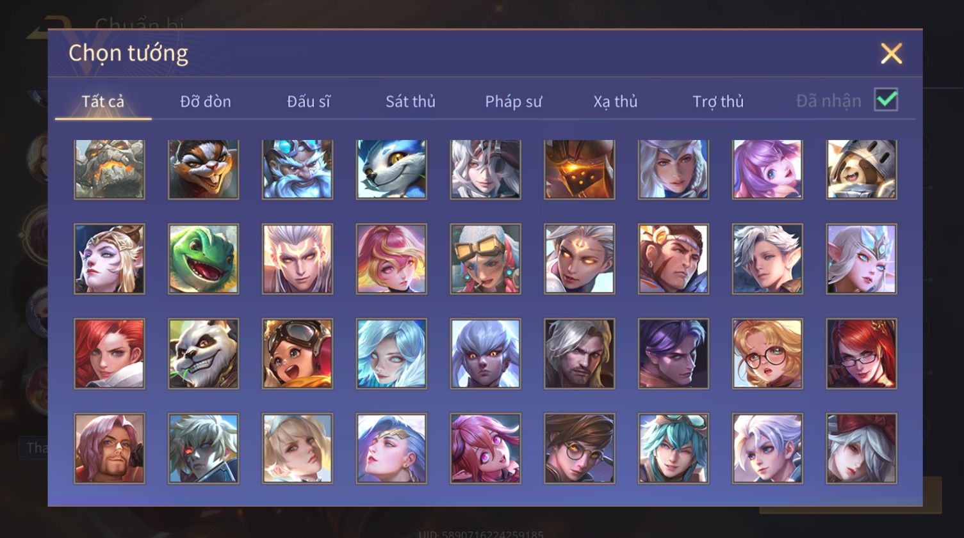
Task: Select the blue fox hero portrait
Action: 391,170
